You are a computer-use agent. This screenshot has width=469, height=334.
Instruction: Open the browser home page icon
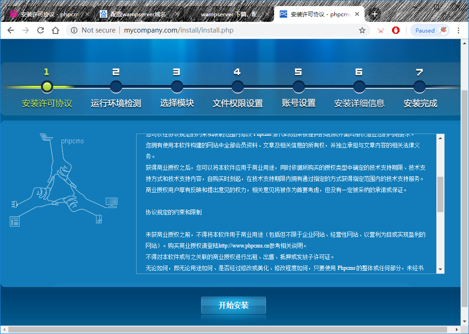pos(55,30)
